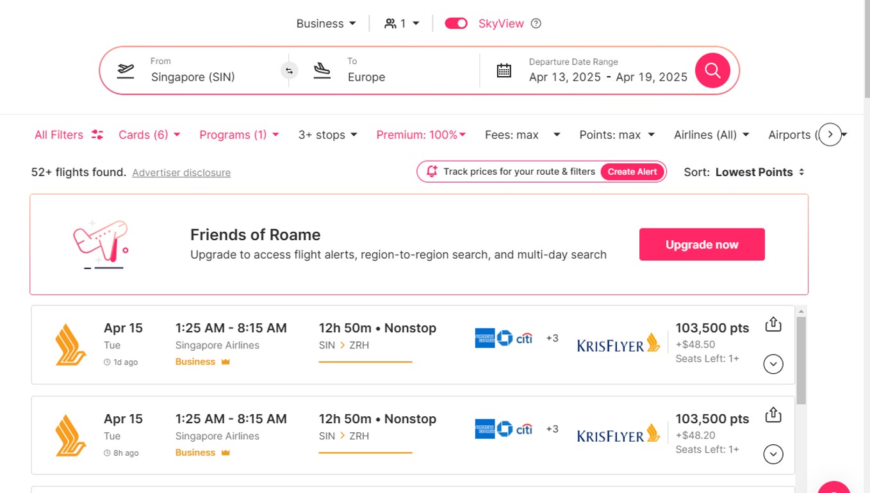Click the bell alert icon in Track prices

(x=432, y=172)
